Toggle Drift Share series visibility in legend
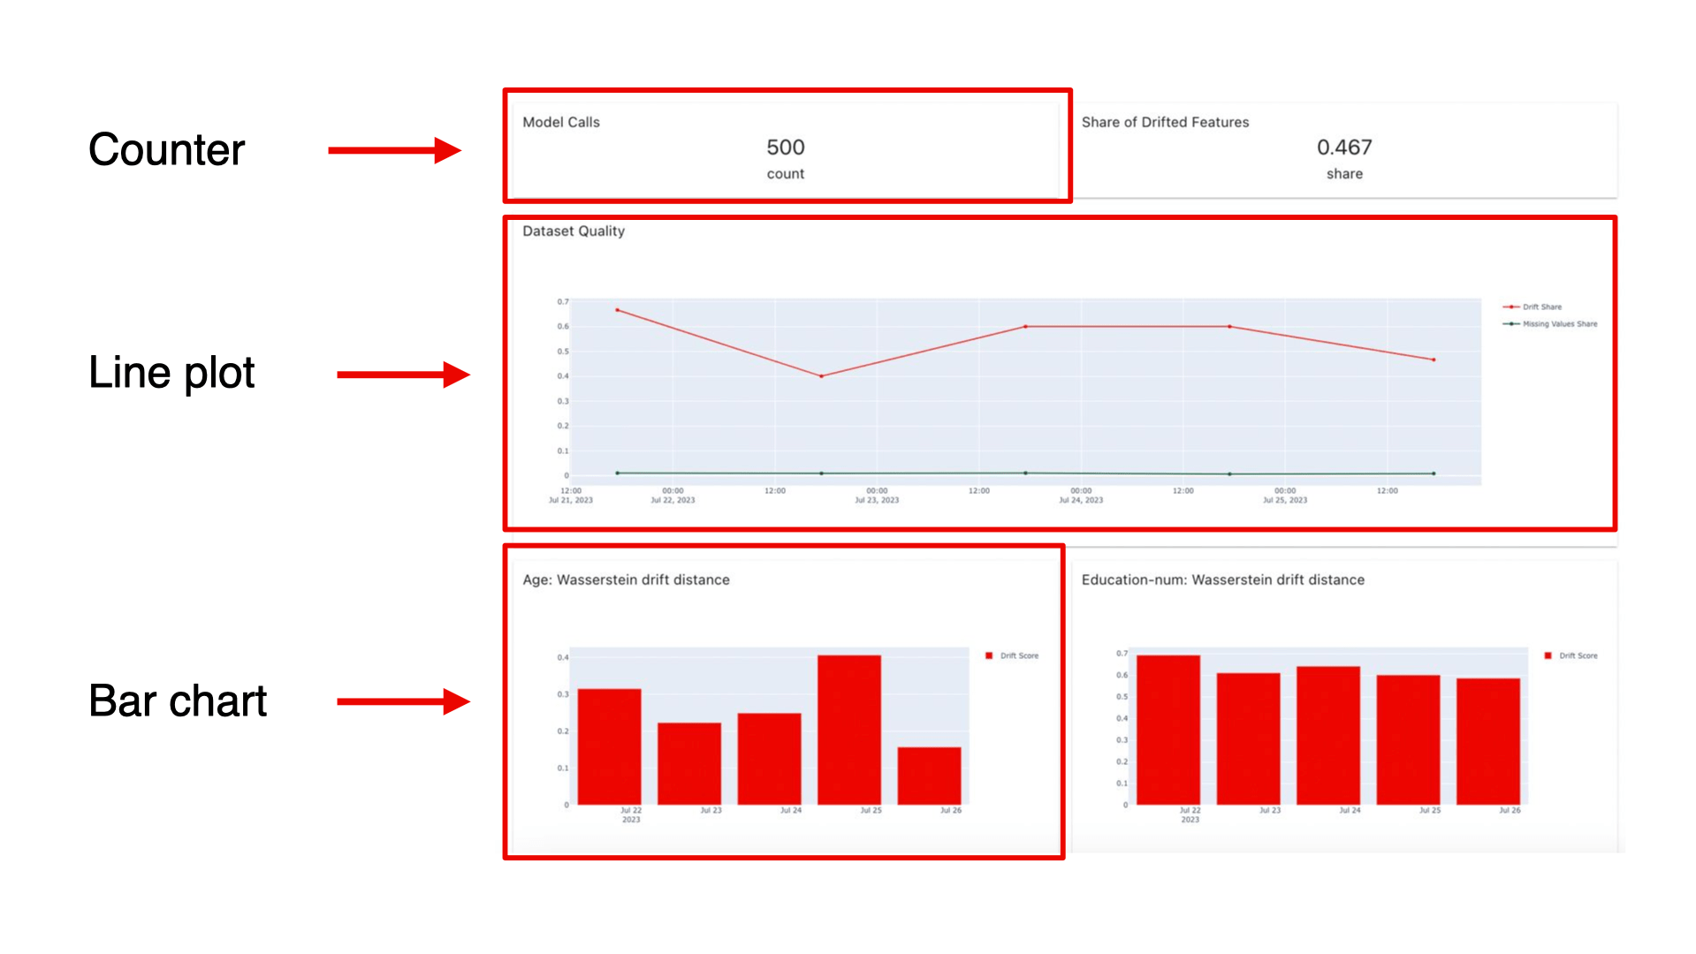 [1541, 307]
